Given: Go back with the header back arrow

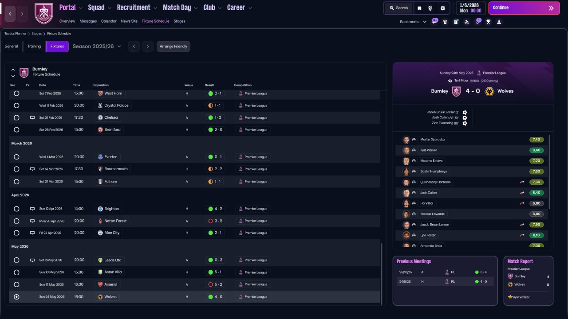Looking at the screenshot, I should (x=10, y=14).
